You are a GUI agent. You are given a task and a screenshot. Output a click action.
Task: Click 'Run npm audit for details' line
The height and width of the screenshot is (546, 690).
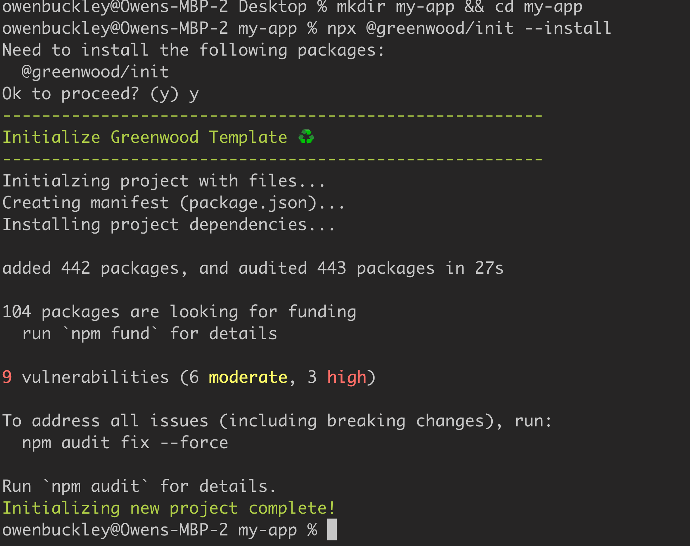coord(139,486)
